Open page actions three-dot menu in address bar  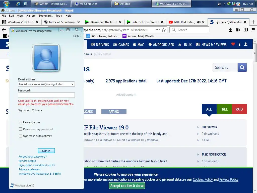click(x=158, y=30)
